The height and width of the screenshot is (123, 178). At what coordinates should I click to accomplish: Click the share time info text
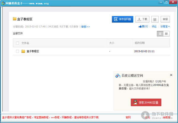point(45,27)
